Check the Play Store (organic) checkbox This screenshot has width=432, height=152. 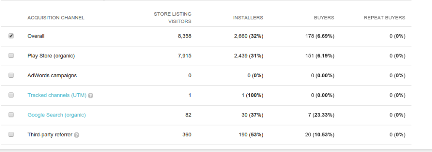click(x=11, y=55)
